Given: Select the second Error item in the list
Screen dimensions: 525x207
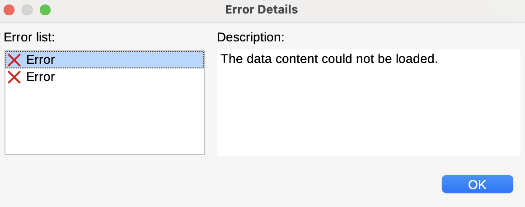Looking at the screenshot, I should coord(104,77).
